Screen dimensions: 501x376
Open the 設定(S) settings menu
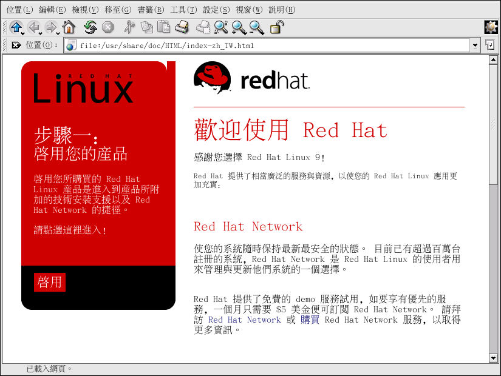coord(216,10)
